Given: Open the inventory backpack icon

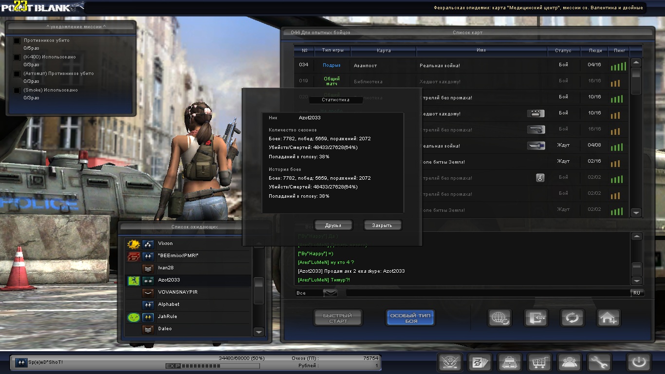Looking at the screenshot, I should tap(510, 362).
